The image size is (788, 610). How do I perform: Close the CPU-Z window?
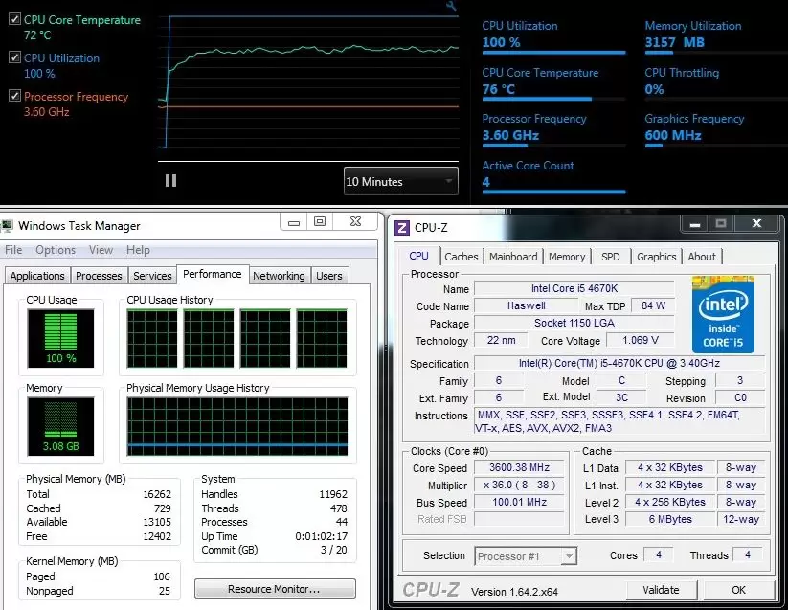(756, 223)
